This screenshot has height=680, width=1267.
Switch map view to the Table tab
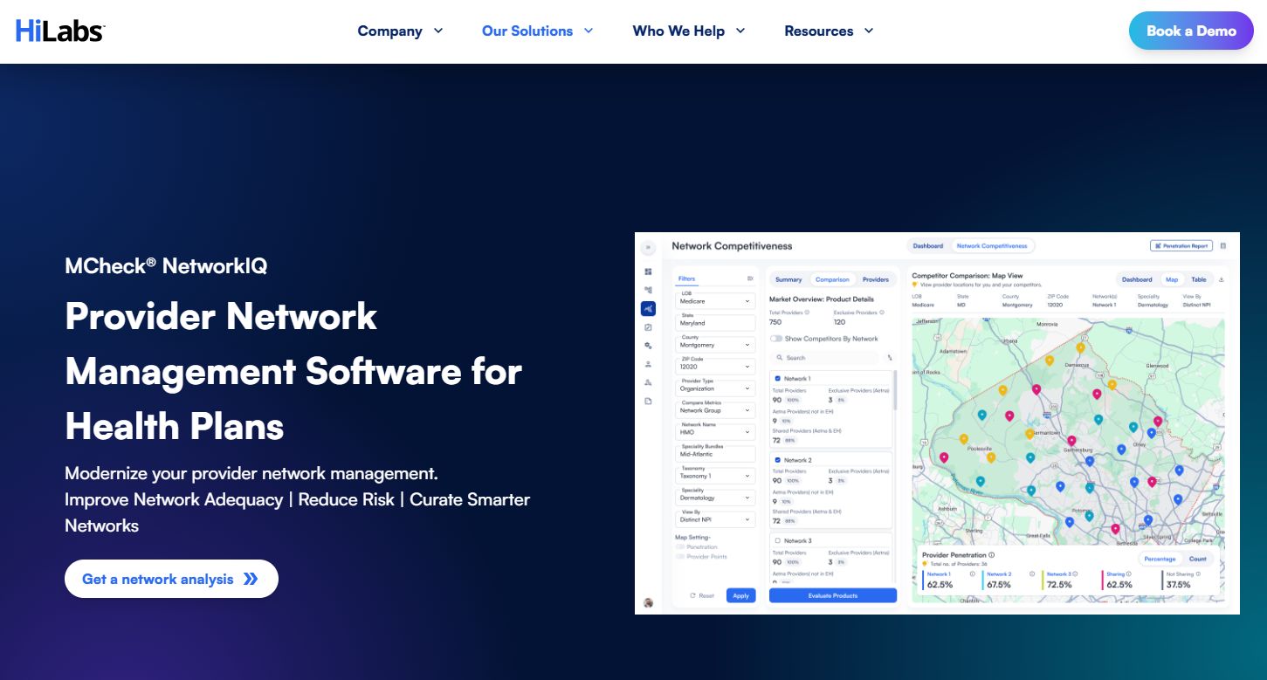point(1199,279)
